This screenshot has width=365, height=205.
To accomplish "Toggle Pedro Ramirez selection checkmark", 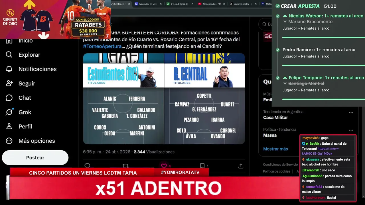I will click(277, 50).
